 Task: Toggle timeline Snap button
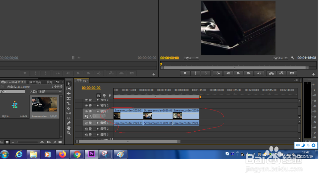[x=99, y=96]
